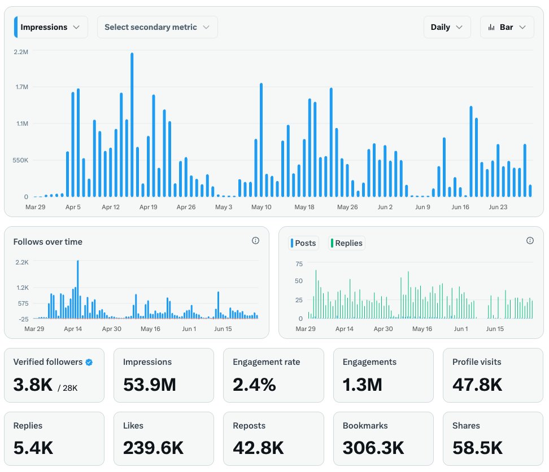Image resolution: width=549 pixels, height=472 pixels.
Task: Click info icon on Follows over time
Action: 255,241
